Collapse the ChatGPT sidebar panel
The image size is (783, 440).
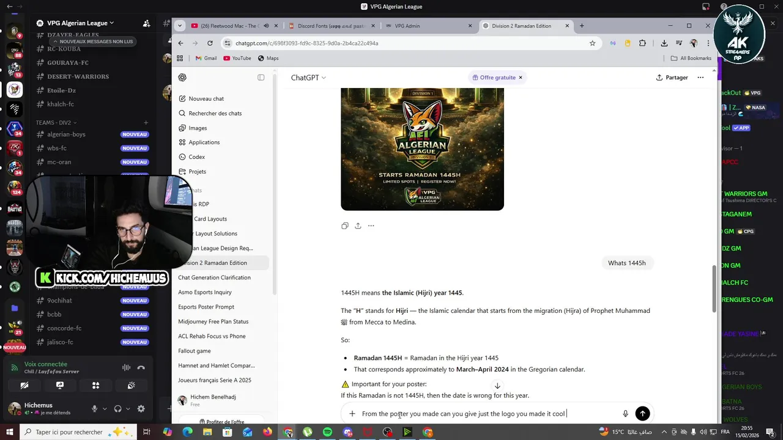pyautogui.click(x=261, y=78)
